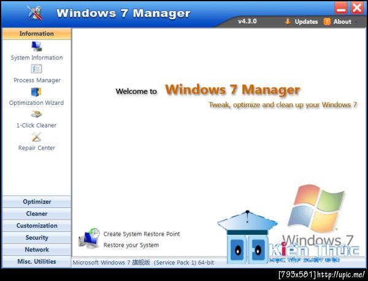Open Repair Center tools icon
The image size is (368, 281).
tap(36, 137)
